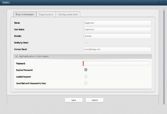Viewport: 167px width, 114px height.
Task: Focus the Name input field
Action: 117,23
